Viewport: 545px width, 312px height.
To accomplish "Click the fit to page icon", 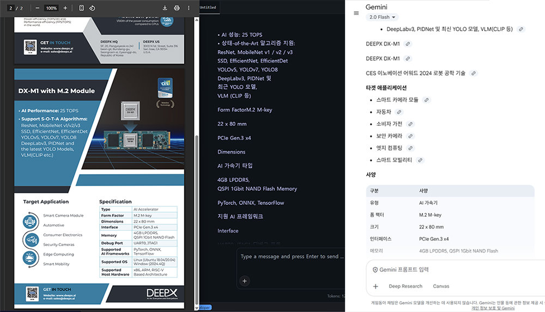I will (x=82, y=8).
